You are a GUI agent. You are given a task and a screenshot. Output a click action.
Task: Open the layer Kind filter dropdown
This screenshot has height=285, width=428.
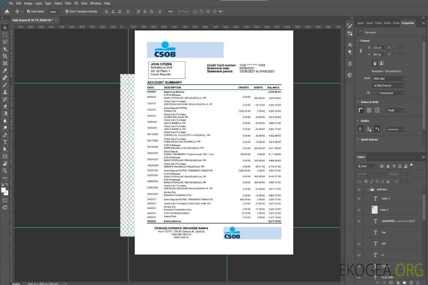tap(367, 166)
